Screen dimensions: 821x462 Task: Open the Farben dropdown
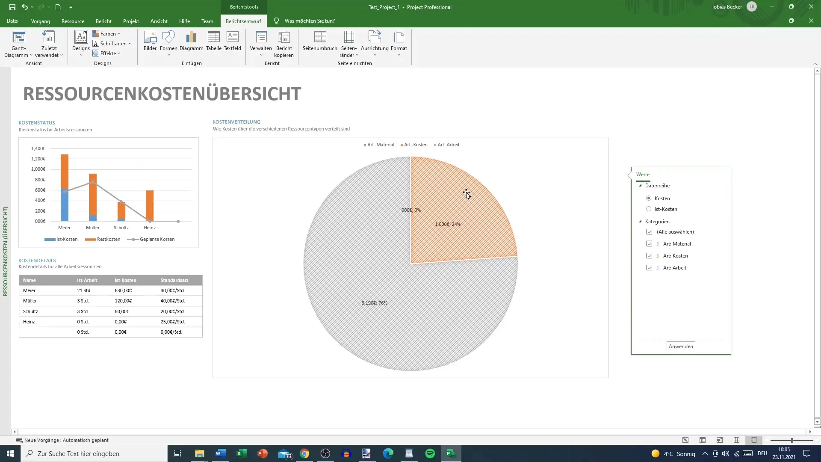click(x=106, y=34)
